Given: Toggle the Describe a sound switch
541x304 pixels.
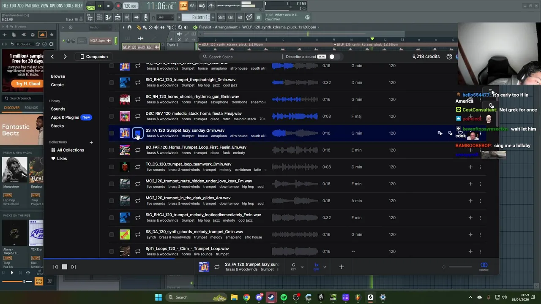Looking at the screenshot, I should pos(333,57).
